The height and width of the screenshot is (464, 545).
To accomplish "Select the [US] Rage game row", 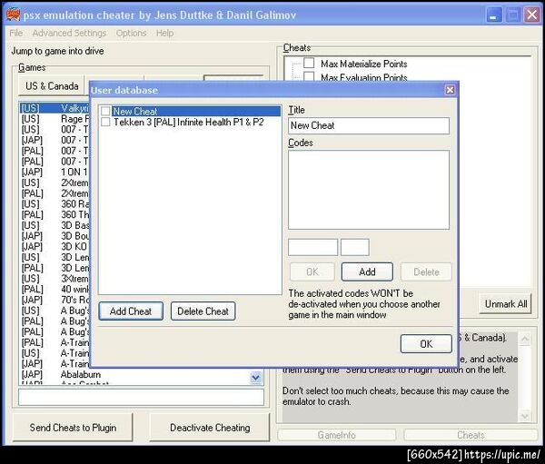I will tap(54, 119).
